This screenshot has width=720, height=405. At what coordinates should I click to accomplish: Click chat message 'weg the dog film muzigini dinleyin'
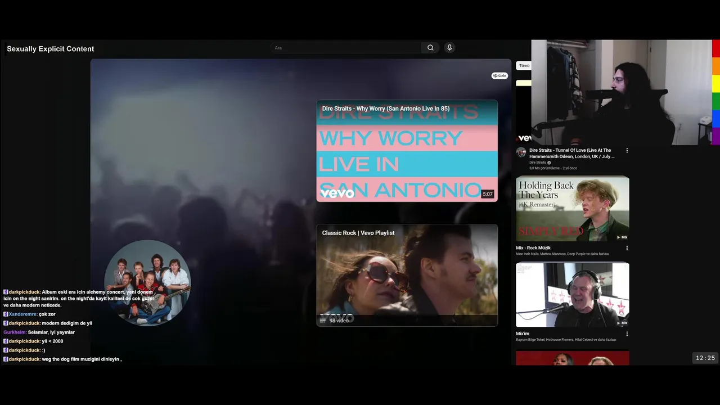pos(82,359)
